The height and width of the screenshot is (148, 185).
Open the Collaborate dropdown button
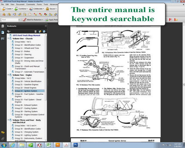click(x=37, y=9)
